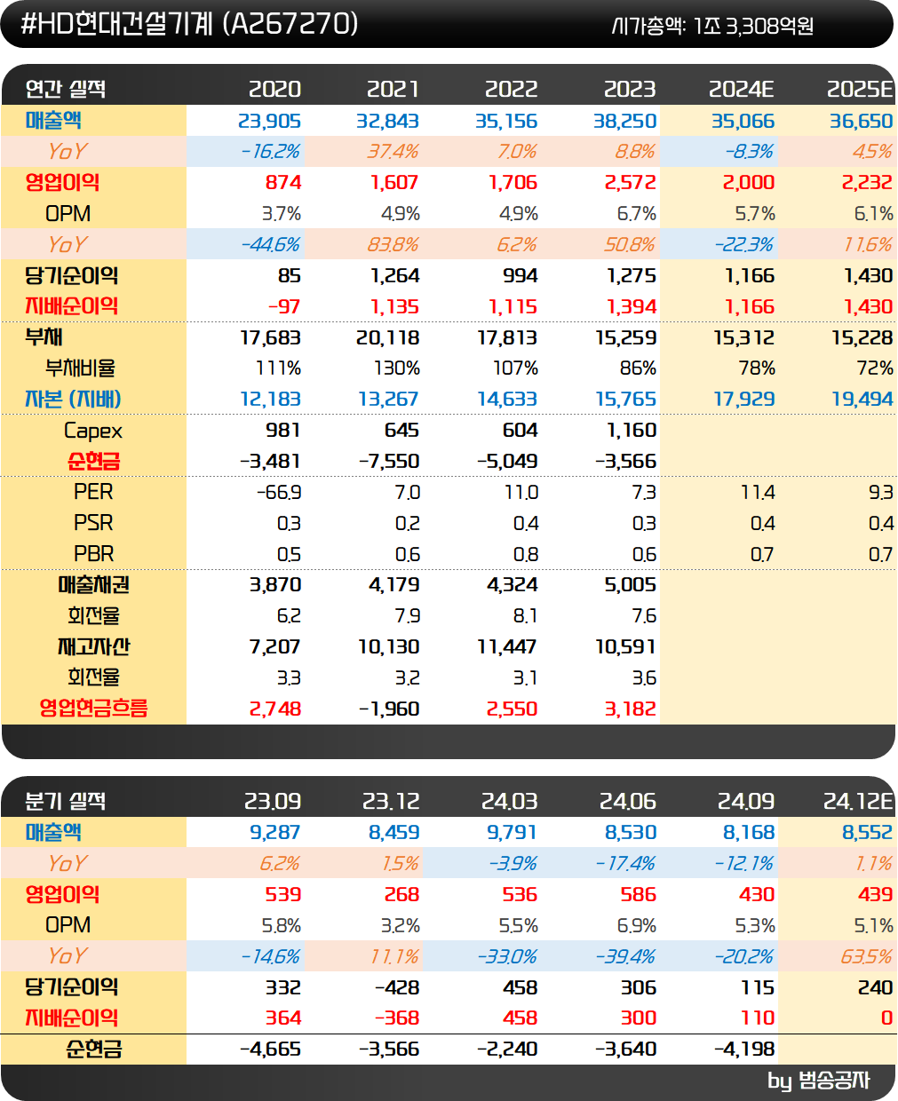Click the 2024E column header

[x=741, y=89]
